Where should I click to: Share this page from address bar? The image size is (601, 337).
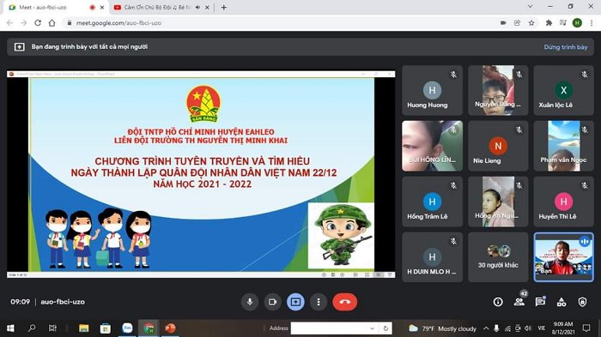click(517, 23)
